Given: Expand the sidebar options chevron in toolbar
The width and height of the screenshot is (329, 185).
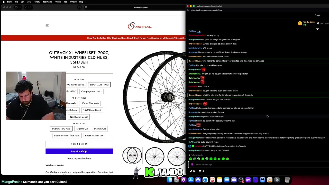Looking at the screenshot, I should 20,7.
